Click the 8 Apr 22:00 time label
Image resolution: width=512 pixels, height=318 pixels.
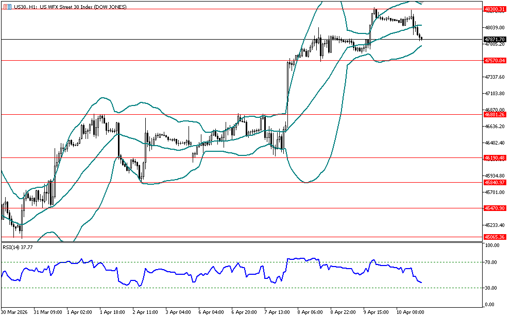tap(343, 312)
